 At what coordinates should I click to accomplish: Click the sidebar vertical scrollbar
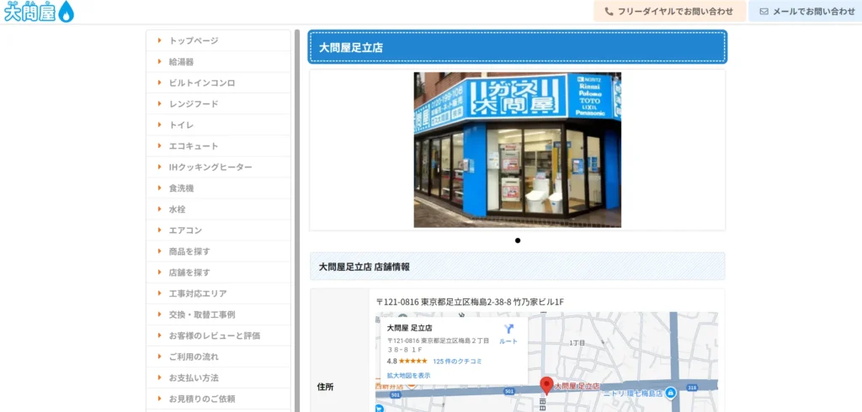296,219
